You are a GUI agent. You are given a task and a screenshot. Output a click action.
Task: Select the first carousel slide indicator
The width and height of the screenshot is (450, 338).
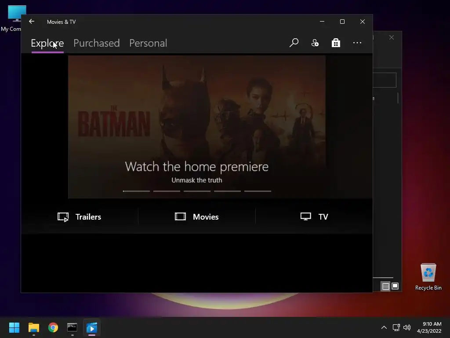point(136,191)
